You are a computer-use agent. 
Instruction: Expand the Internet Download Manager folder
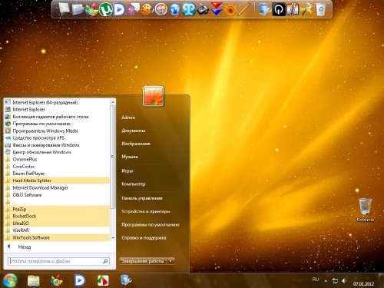coord(57,187)
